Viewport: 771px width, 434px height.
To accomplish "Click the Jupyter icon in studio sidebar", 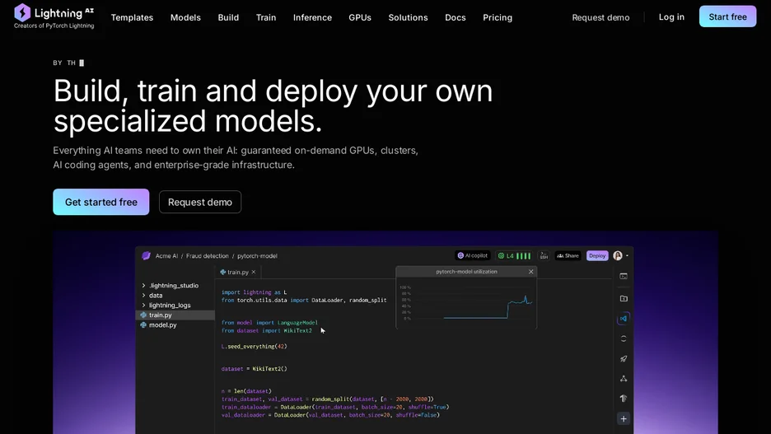I will (624, 338).
